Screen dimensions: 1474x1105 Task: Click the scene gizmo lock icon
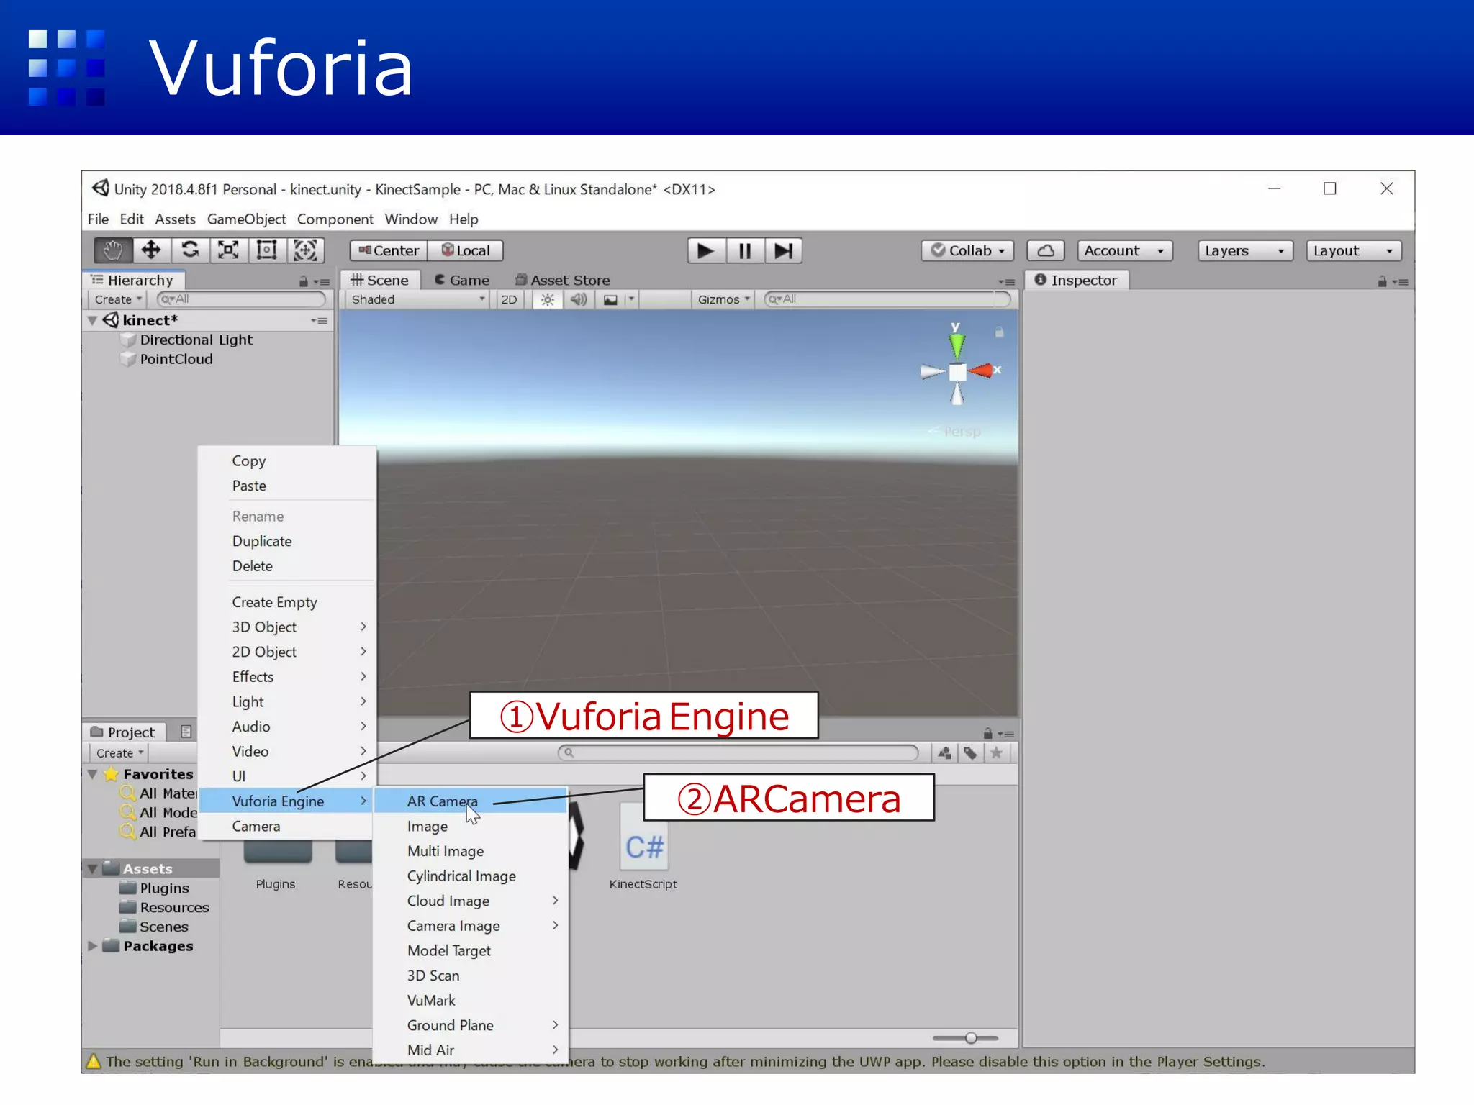[x=999, y=332]
